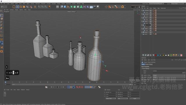
Task: Collapse the Cube.2 tree item
Action: click(142, 18)
